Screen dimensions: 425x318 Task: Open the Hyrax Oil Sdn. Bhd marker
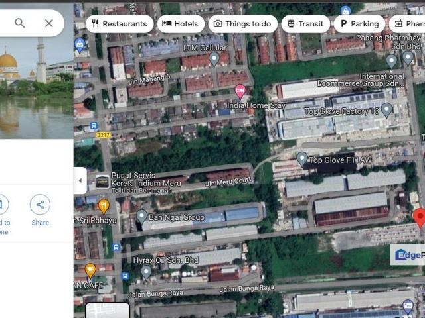click(x=146, y=270)
